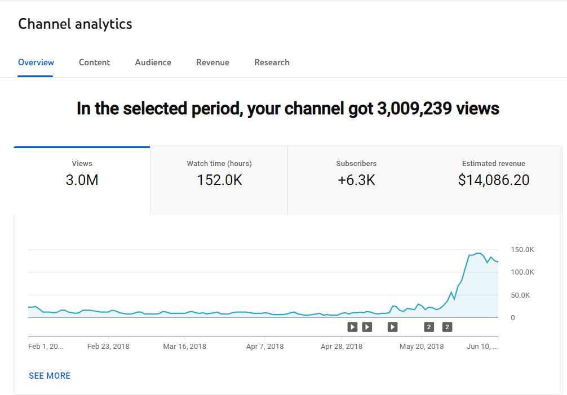
Task: Click the rightmost "2" badge marker
Action: [x=446, y=326]
